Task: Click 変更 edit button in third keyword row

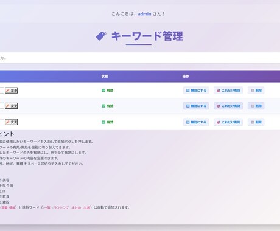Action: (12, 122)
